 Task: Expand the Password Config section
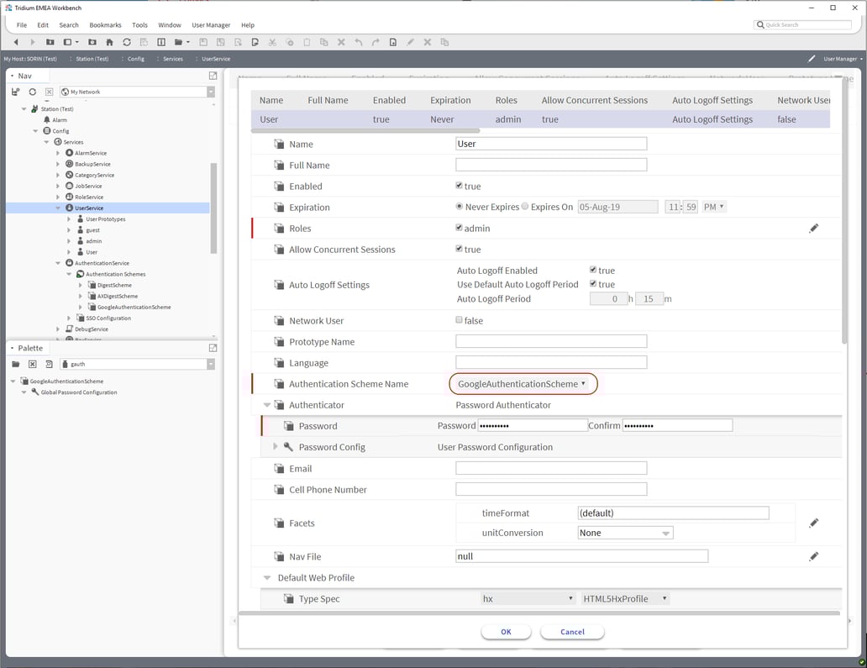(x=275, y=447)
